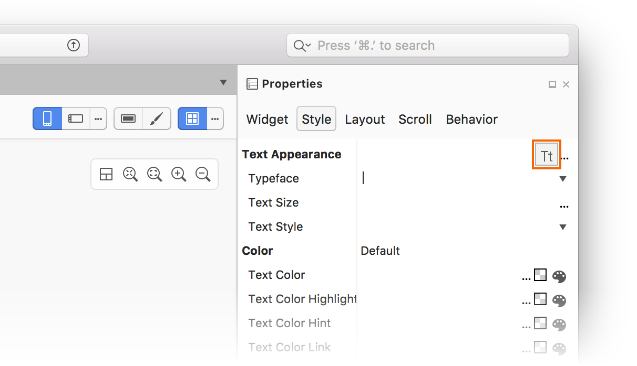
Task: Expand the tab bar dropdown triangle
Action: click(223, 82)
